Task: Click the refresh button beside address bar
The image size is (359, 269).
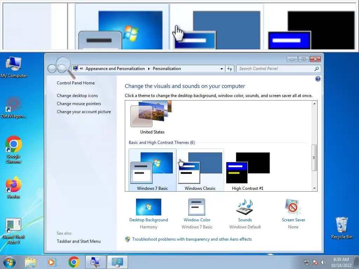Action: click(230, 69)
